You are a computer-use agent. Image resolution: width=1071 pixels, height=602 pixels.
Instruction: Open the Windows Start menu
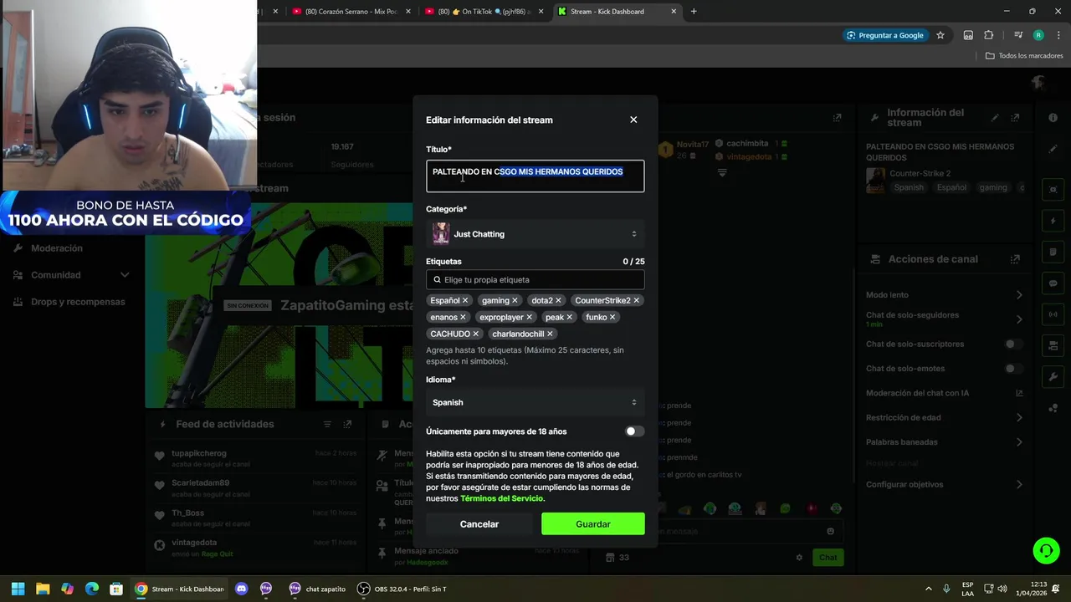[18, 589]
